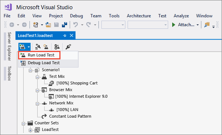Click the Undo arrow icon
This screenshot has height=135, width=222.
(76, 25)
